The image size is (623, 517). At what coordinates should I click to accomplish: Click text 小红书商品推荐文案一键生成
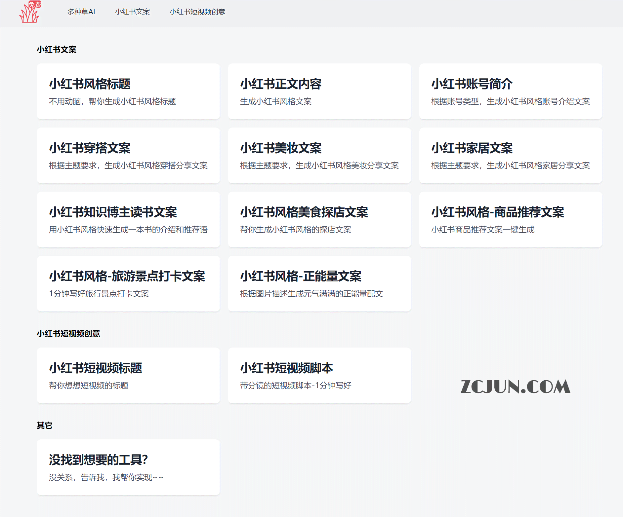483,230
